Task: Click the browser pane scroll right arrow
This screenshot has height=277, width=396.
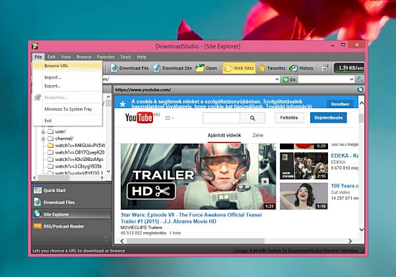Action: [x=350, y=241]
